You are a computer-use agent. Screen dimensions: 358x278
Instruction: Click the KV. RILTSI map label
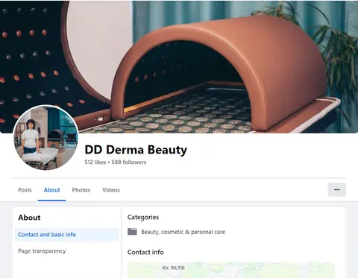tap(173, 268)
